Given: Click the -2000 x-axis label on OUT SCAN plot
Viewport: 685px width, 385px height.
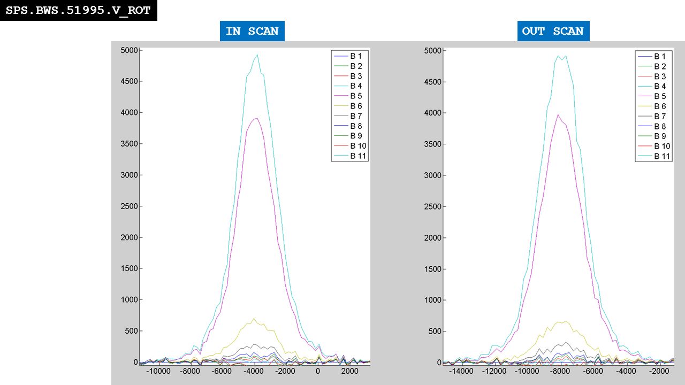Looking at the screenshot, I should click(658, 372).
